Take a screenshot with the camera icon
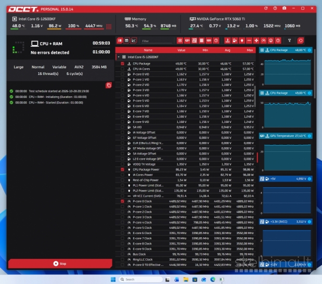Screen dimensions: 322x284 (x=284, y=8)
